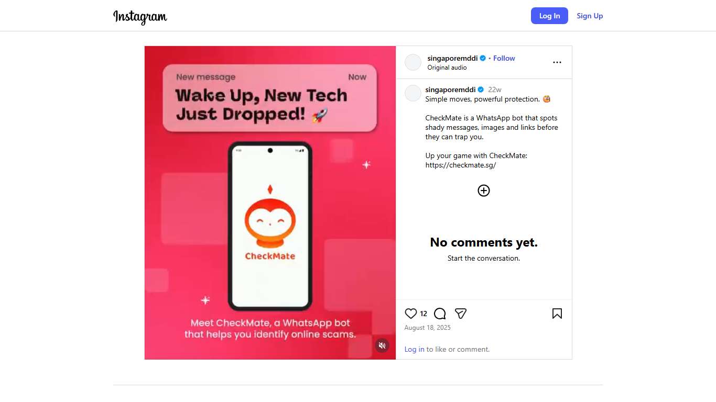Open the Original audio link

[447, 68]
